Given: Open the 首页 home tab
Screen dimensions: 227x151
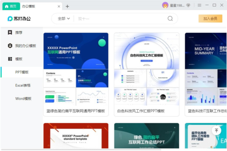Looking at the screenshot, I should [11, 6].
